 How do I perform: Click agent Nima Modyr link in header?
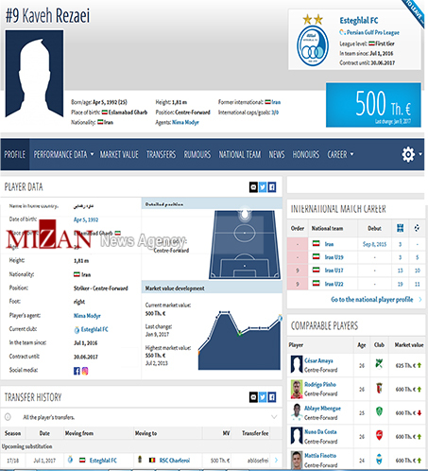click(x=185, y=122)
